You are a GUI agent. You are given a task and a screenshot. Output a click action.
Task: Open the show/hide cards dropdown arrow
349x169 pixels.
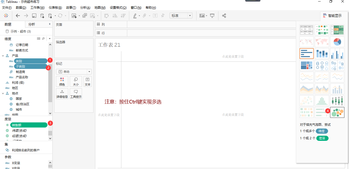point(206,16)
